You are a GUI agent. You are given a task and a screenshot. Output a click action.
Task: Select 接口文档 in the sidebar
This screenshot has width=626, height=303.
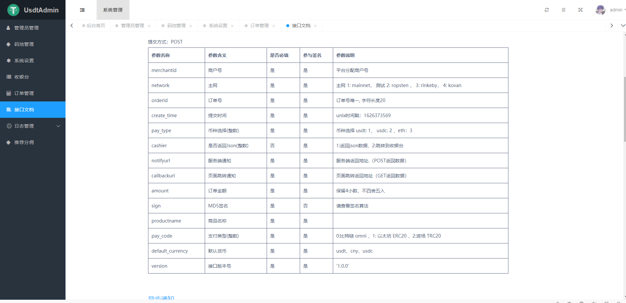pyautogui.click(x=33, y=110)
